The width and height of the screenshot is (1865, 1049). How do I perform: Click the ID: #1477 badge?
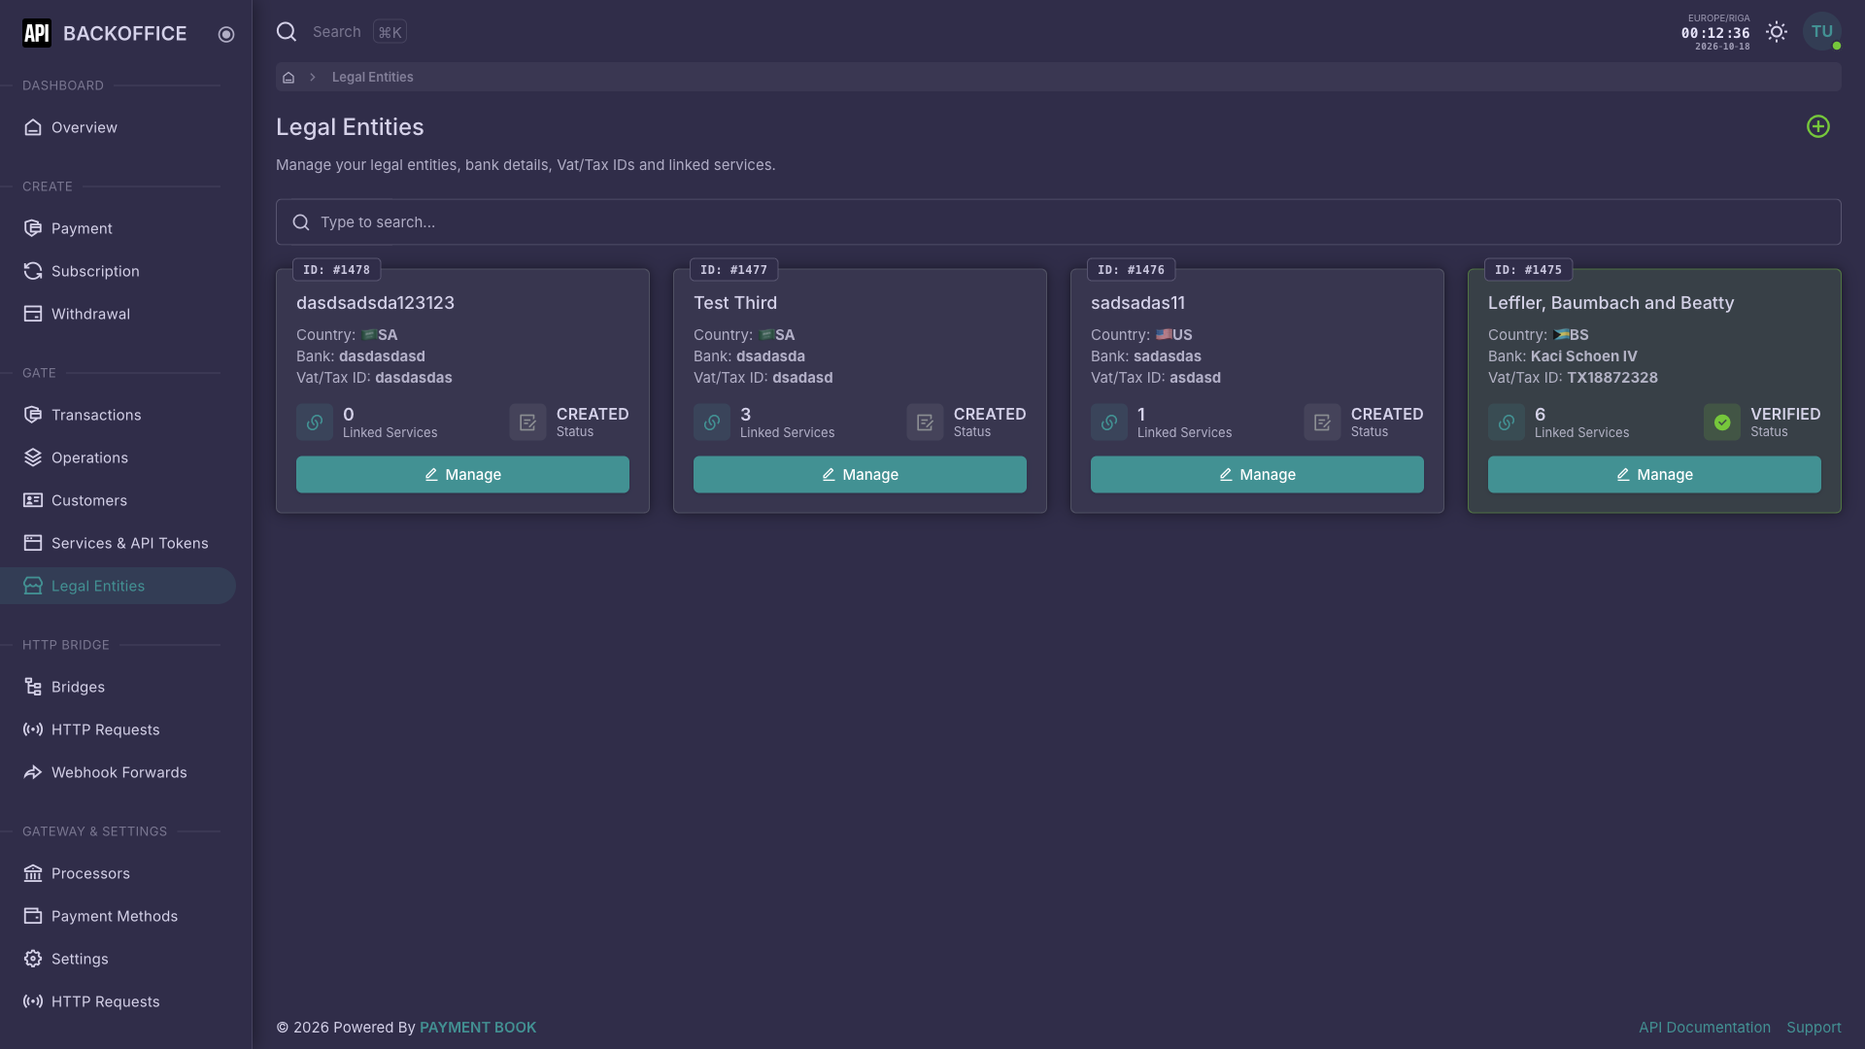coord(733,270)
